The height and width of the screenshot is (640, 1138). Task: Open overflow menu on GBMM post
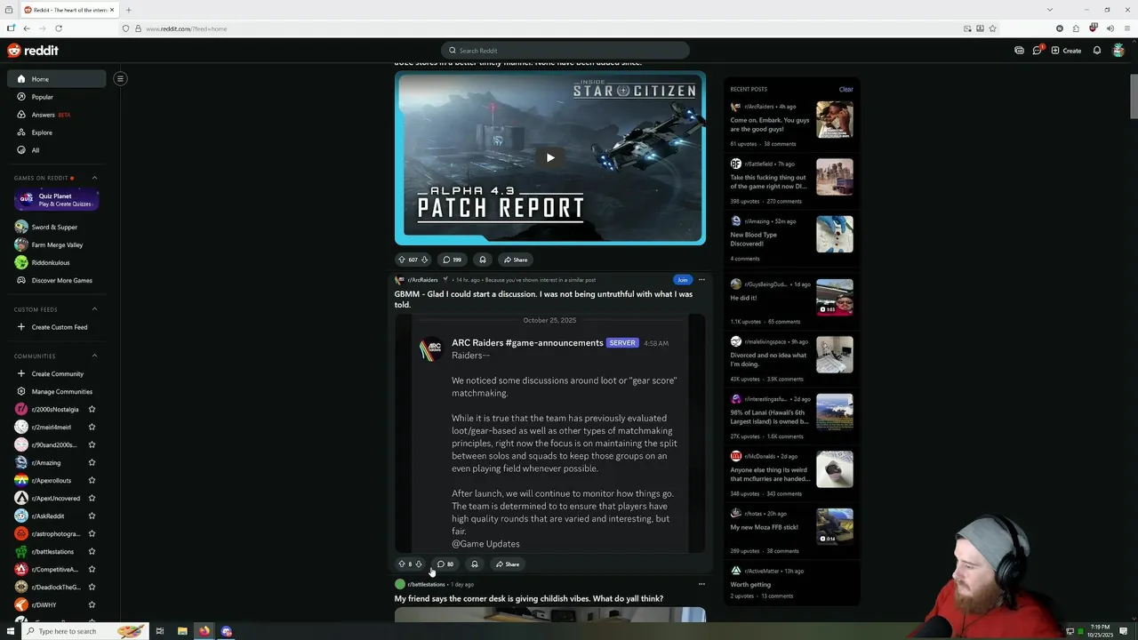(x=701, y=280)
